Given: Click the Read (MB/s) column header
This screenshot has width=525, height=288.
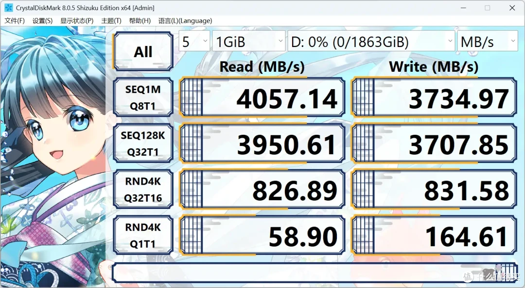Looking at the screenshot, I should [262, 66].
